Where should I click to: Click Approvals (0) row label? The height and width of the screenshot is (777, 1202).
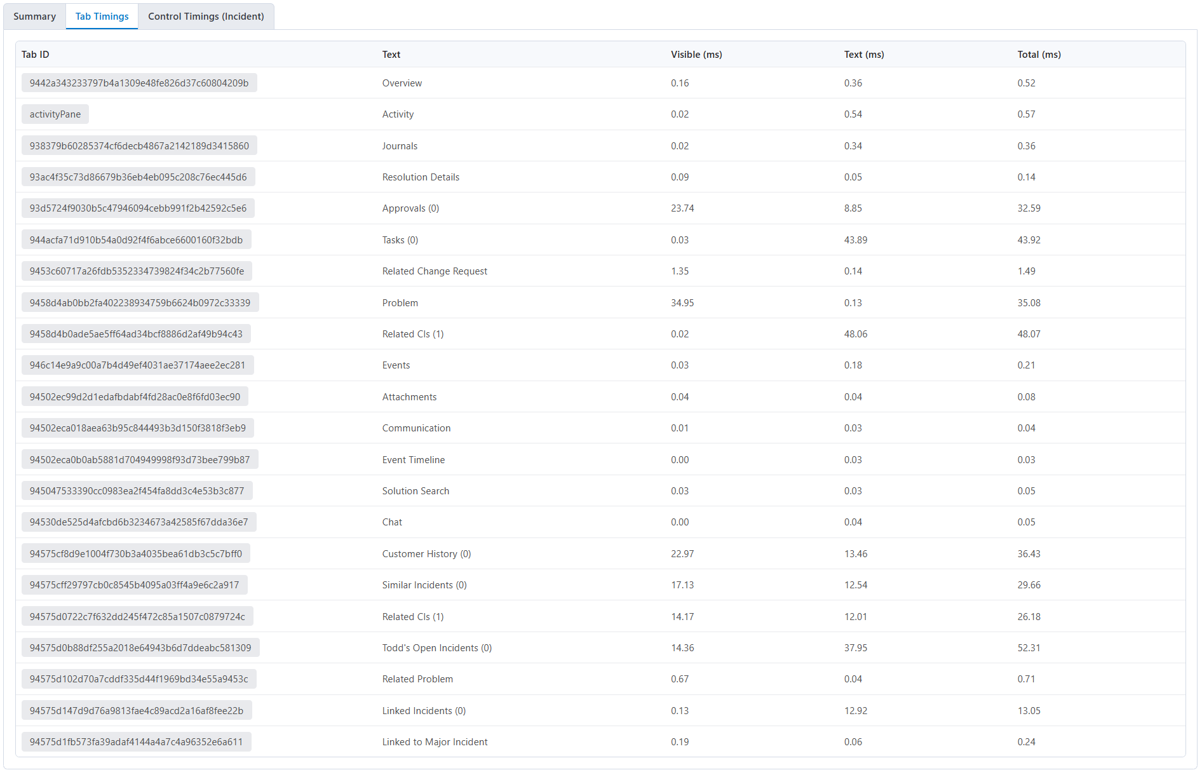point(410,208)
